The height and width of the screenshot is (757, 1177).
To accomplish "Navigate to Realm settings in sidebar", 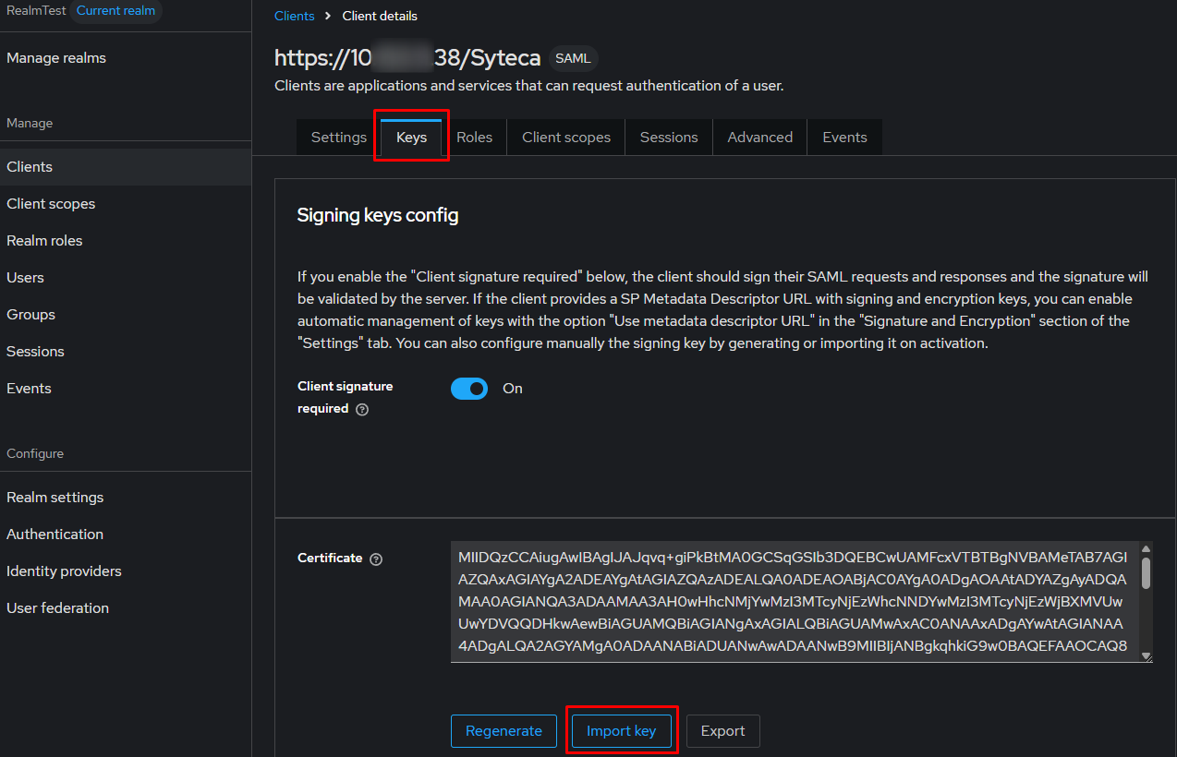I will click(x=55, y=498).
